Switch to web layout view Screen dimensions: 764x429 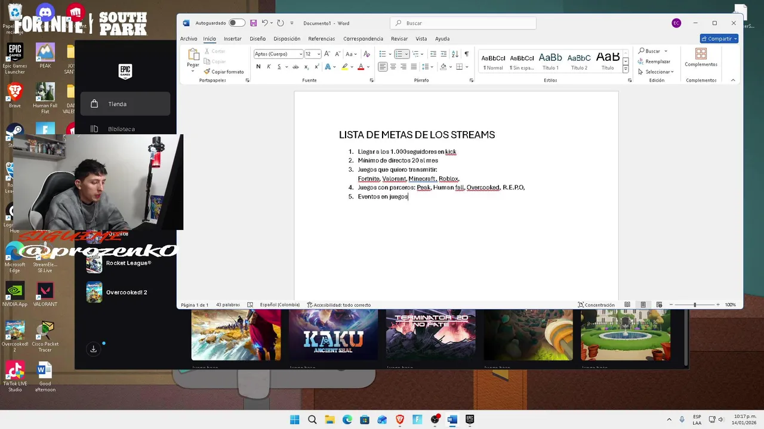click(658, 304)
